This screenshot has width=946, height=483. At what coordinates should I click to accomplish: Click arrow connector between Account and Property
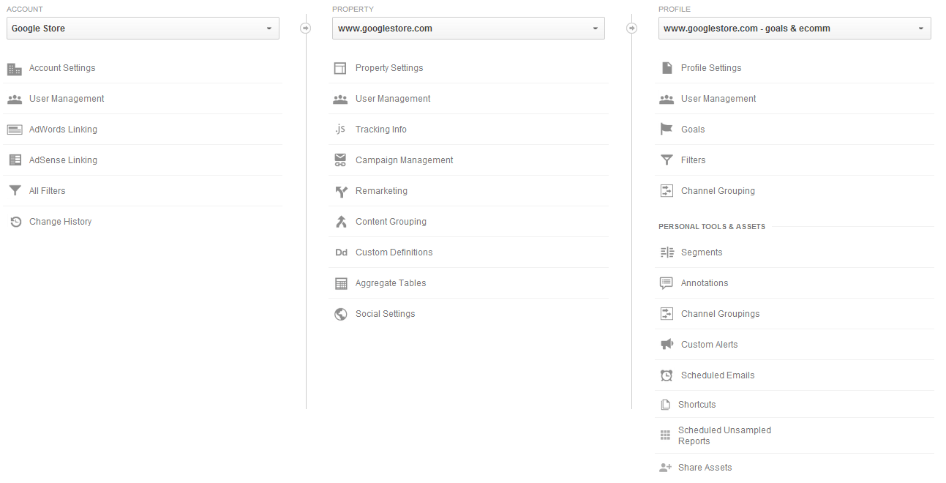tap(306, 29)
